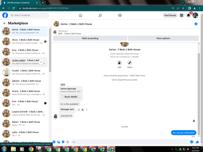Viewport: 203px width, 152px height.
Task: Choose a sticker from the composer
Action: (63, 142)
